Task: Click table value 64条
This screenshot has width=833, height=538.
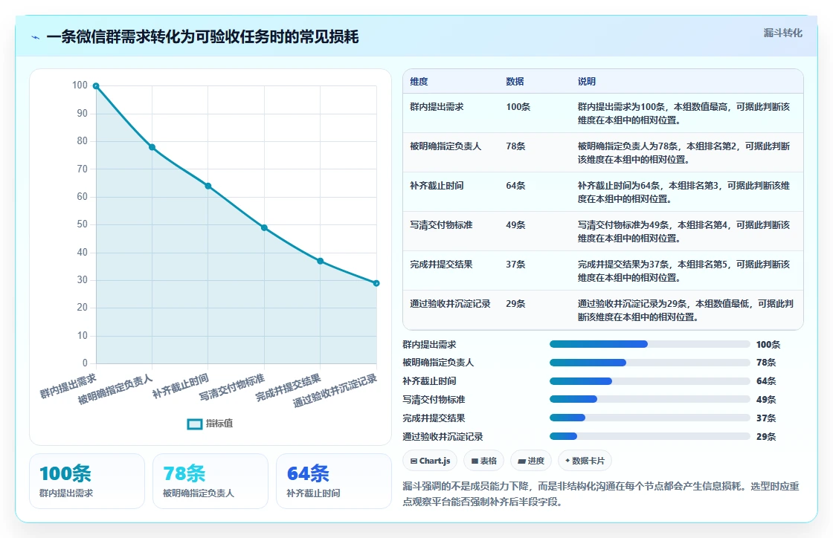Action: (515, 186)
